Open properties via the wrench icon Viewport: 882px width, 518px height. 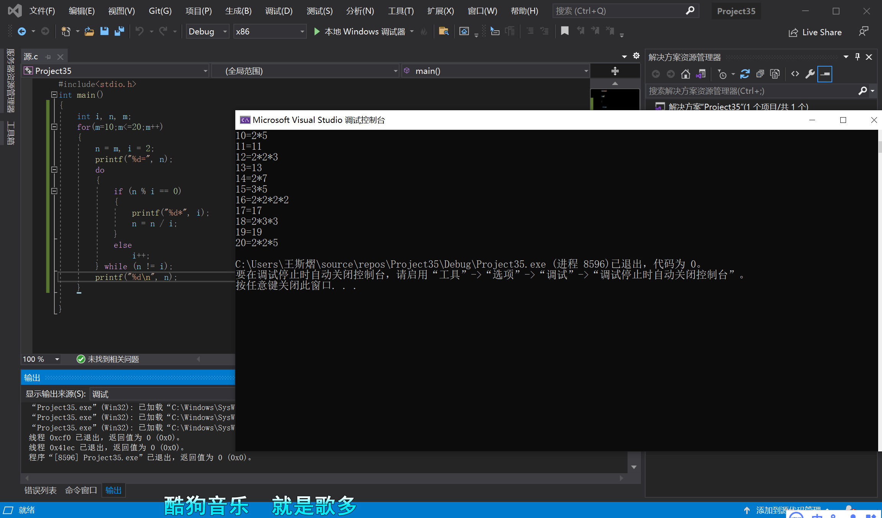tap(810, 74)
